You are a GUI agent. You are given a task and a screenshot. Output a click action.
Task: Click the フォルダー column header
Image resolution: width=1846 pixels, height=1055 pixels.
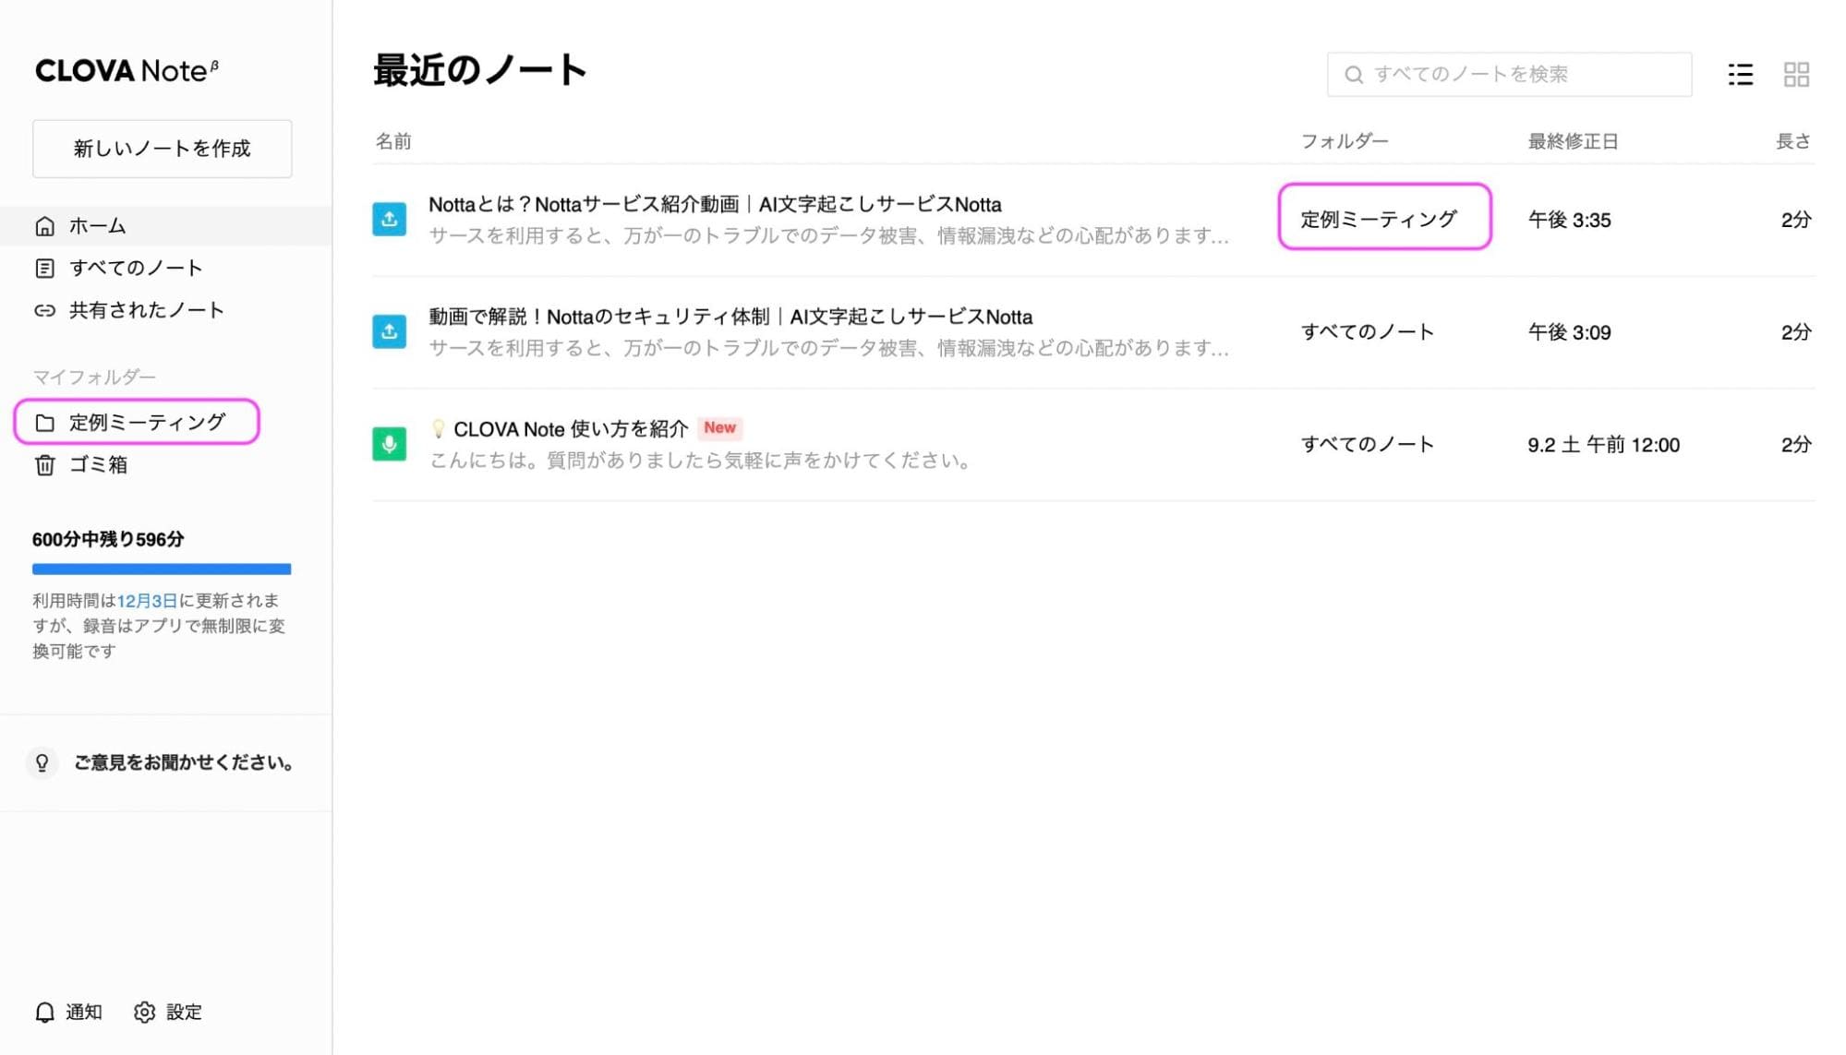tap(1345, 141)
